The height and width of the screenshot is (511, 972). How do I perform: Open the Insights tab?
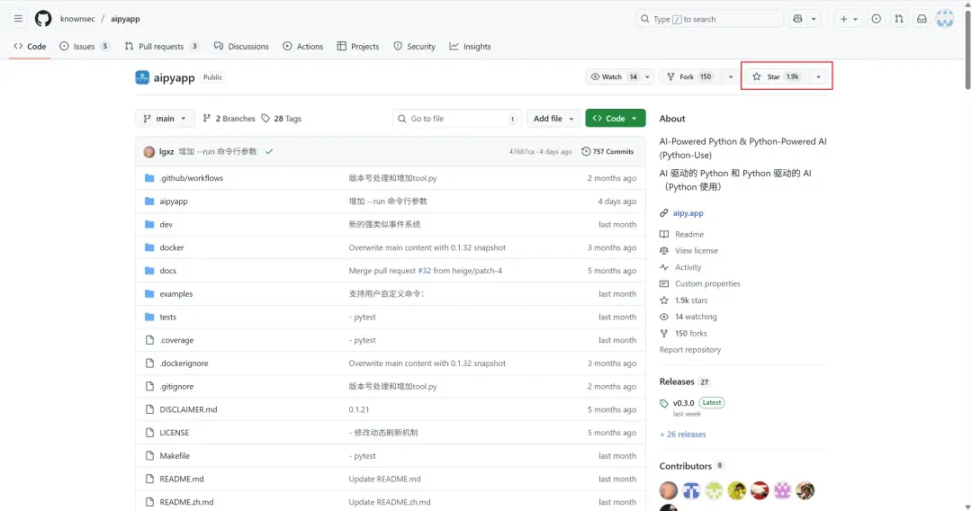[470, 47]
